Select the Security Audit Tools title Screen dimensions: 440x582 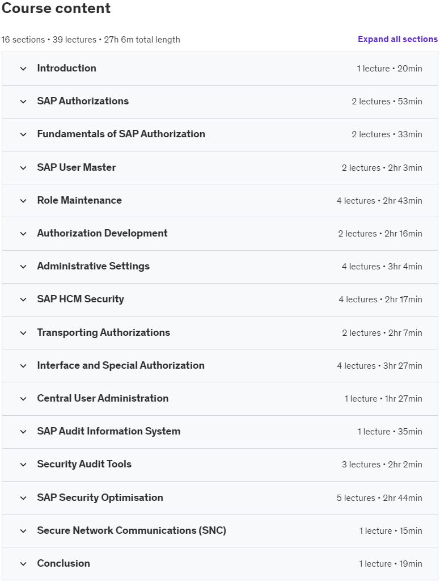84,465
